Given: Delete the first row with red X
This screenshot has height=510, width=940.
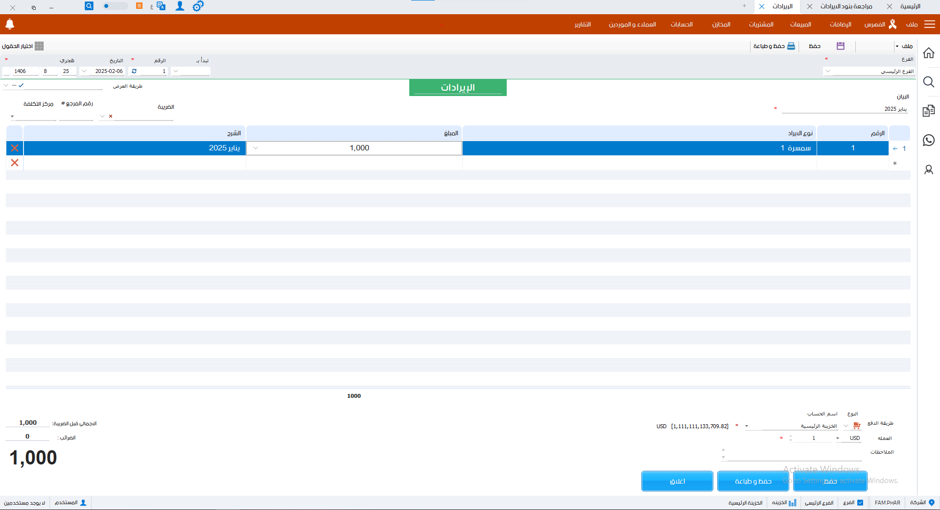Looking at the screenshot, I should (15, 148).
